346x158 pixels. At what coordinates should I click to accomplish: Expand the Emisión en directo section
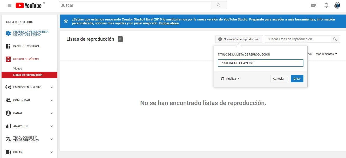click(x=52, y=87)
